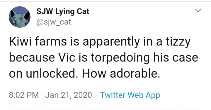Open the SJW Lying Cat profile avatar
Screen dimensions: 211x110
(20, 17)
